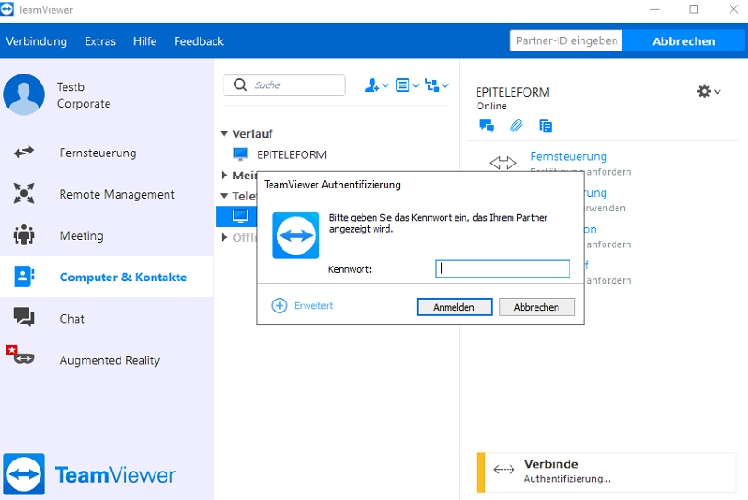Screen dimensions: 748x500
Task: Expand Erweitert options in dialog
Action: [314, 305]
